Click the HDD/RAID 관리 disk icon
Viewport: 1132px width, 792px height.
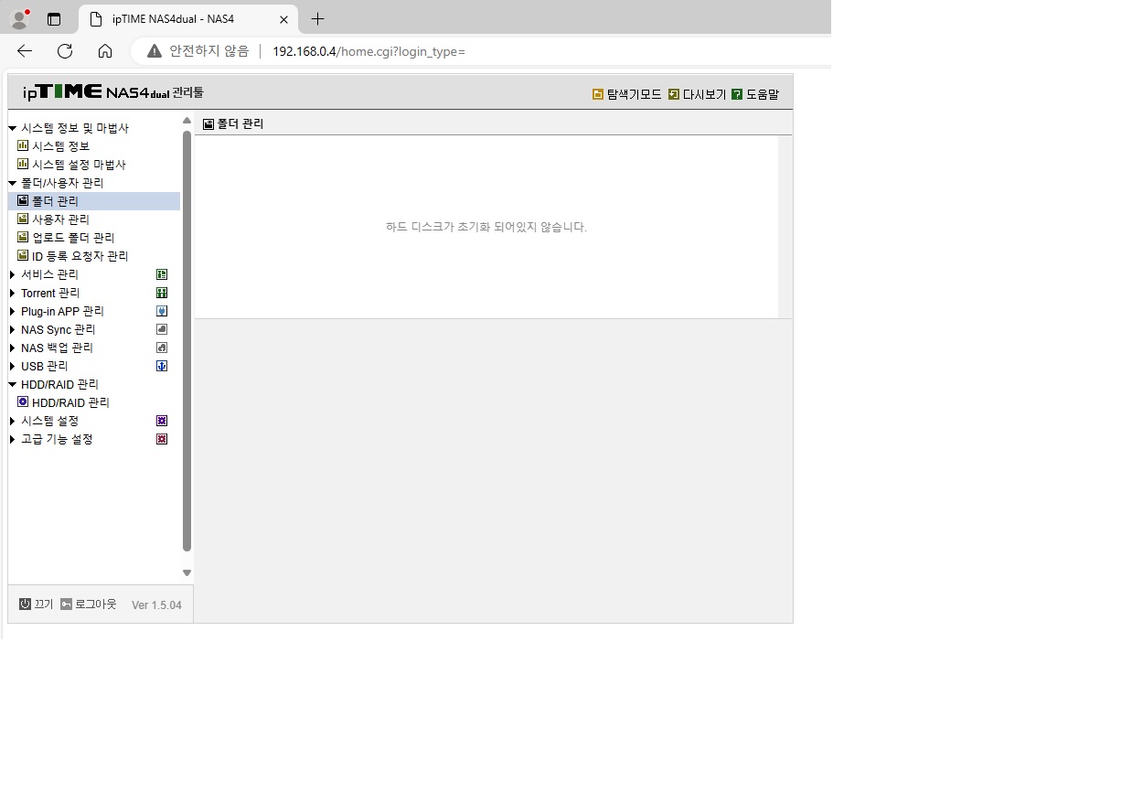(x=23, y=401)
